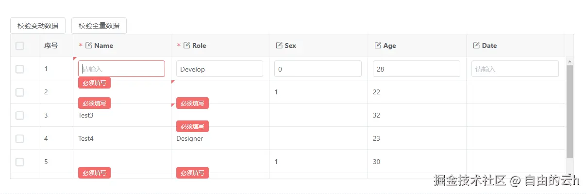The image size is (587, 194).
Task: Click the edit icon beside Role header
Action: [x=186, y=45]
